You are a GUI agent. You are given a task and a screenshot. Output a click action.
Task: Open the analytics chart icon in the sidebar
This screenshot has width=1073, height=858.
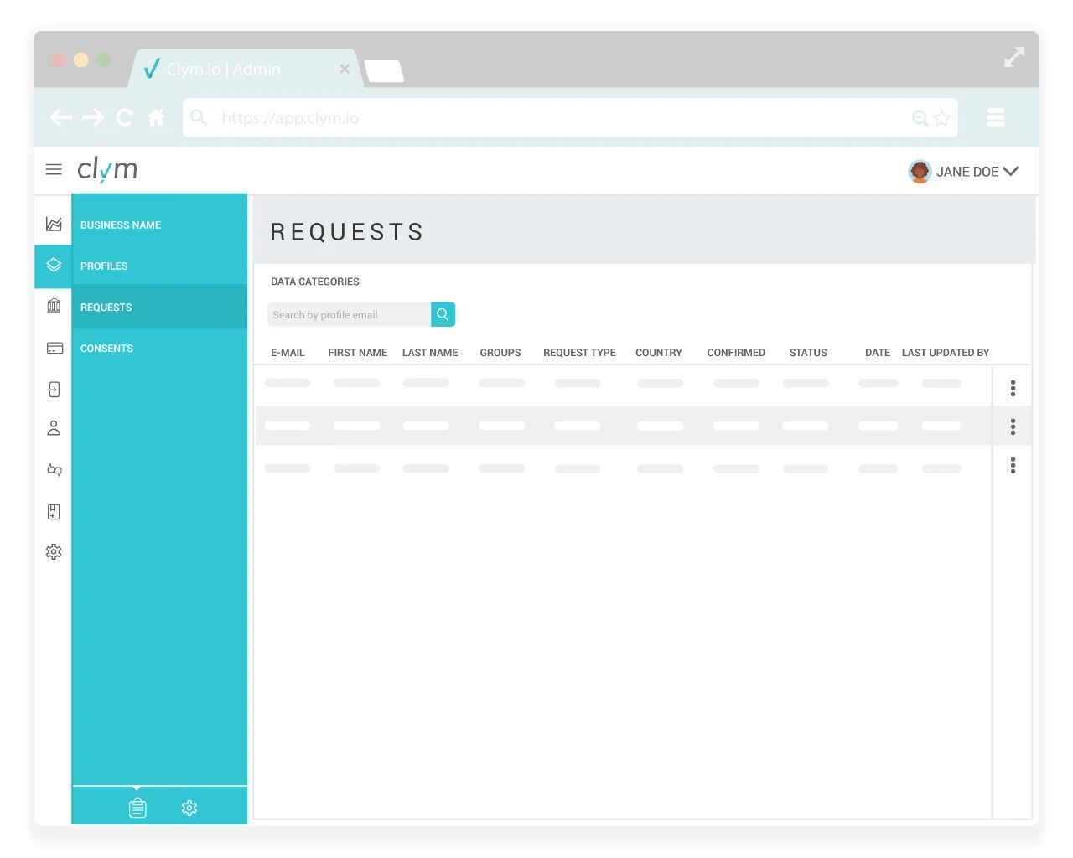[54, 224]
